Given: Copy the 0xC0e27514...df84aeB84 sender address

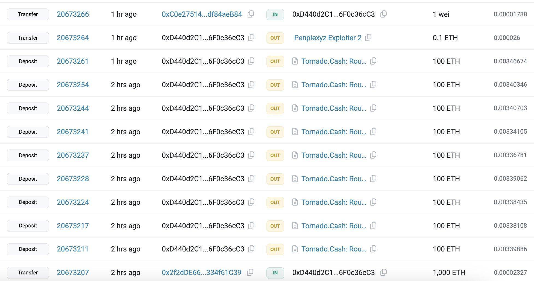Looking at the screenshot, I should pos(251,14).
